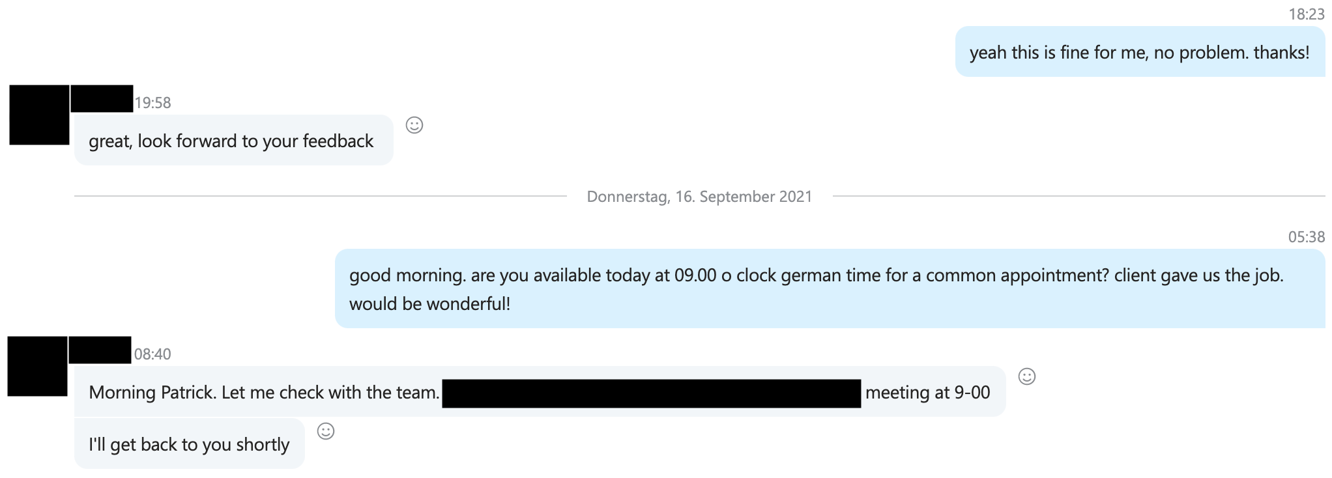Click the "good morning. are you available" message
The image size is (1332, 478).
click(x=815, y=275)
